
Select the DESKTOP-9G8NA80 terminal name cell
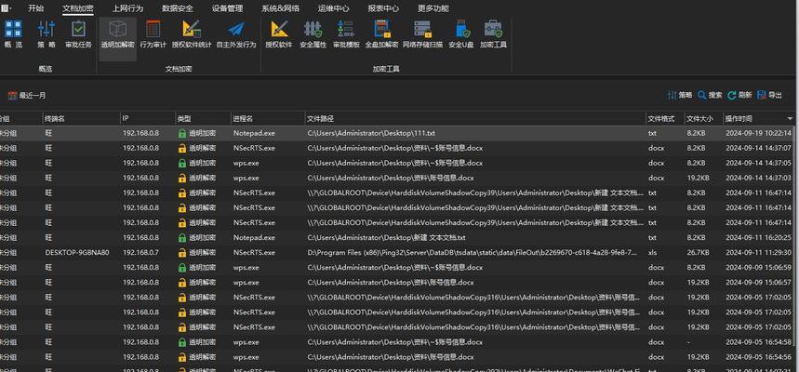click(77, 253)
